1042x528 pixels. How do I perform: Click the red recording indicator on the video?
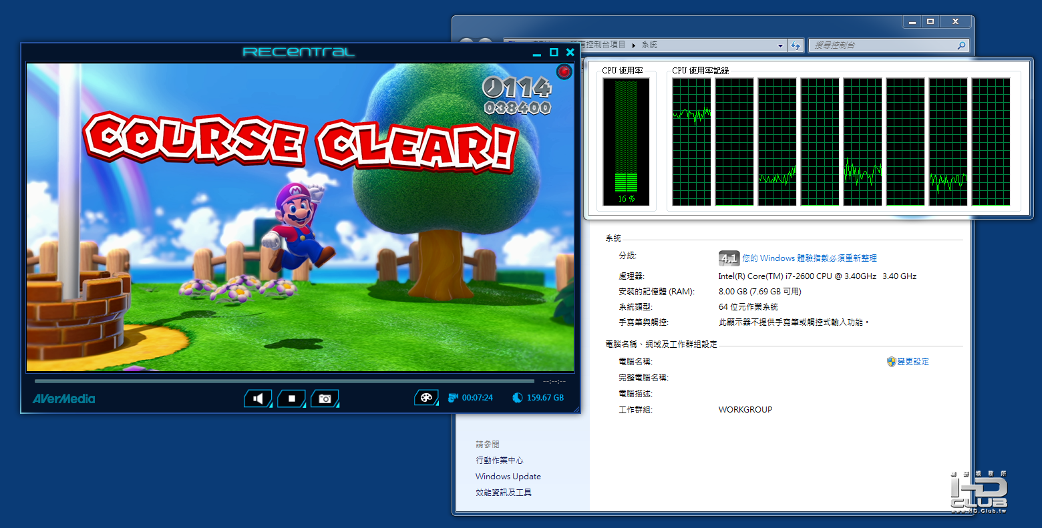coord(564,71)
